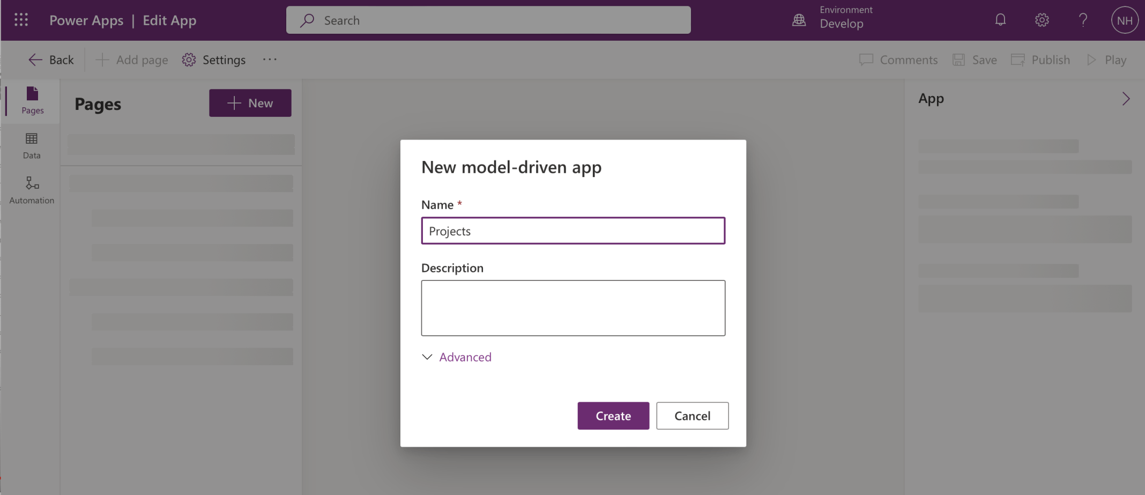This screenshot has height=495, width=1145.
Task: Save the app
Action: [975, 60]
